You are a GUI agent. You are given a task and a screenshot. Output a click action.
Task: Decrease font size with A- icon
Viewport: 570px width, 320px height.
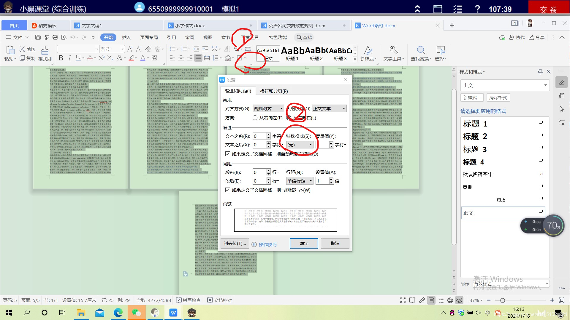(x=139, y=49)
